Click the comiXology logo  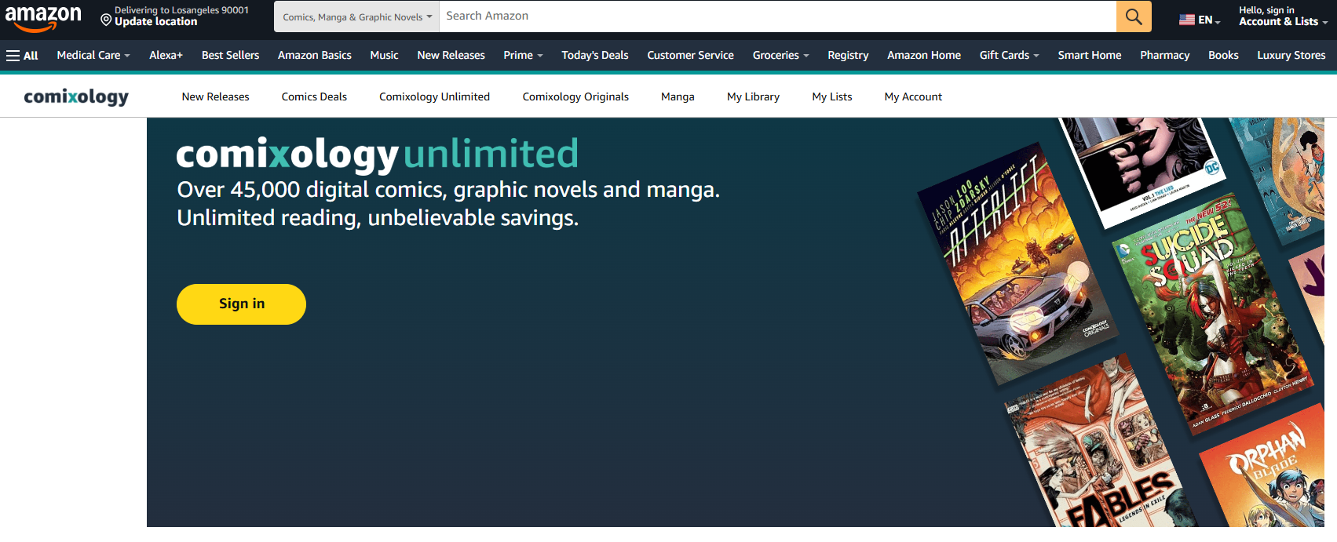pyautogui.click(x=76, y=96)
